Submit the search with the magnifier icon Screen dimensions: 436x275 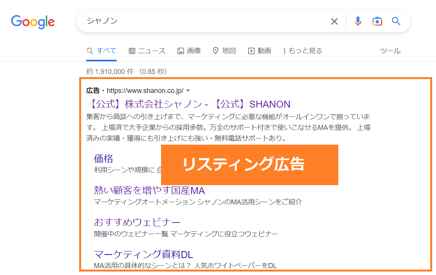click(x=396, y=21)
